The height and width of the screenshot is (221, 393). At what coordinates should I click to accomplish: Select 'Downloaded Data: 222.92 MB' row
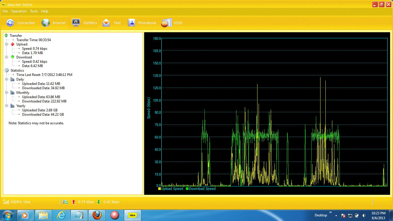(x=44, y=101)
